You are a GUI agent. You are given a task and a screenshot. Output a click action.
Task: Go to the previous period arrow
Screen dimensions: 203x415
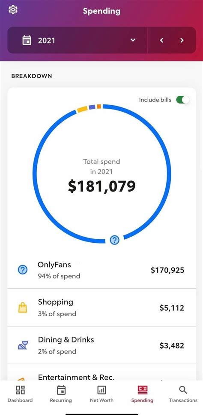(x=161, y=40)
